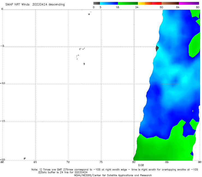Click color bar label '64'
This screenshot has width=202, height=177.
178,7
